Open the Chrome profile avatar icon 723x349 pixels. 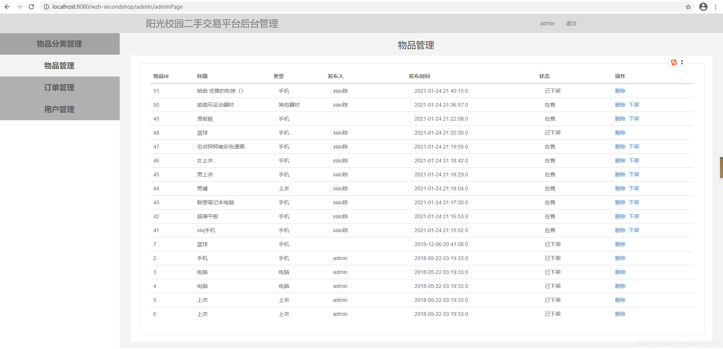703,6
